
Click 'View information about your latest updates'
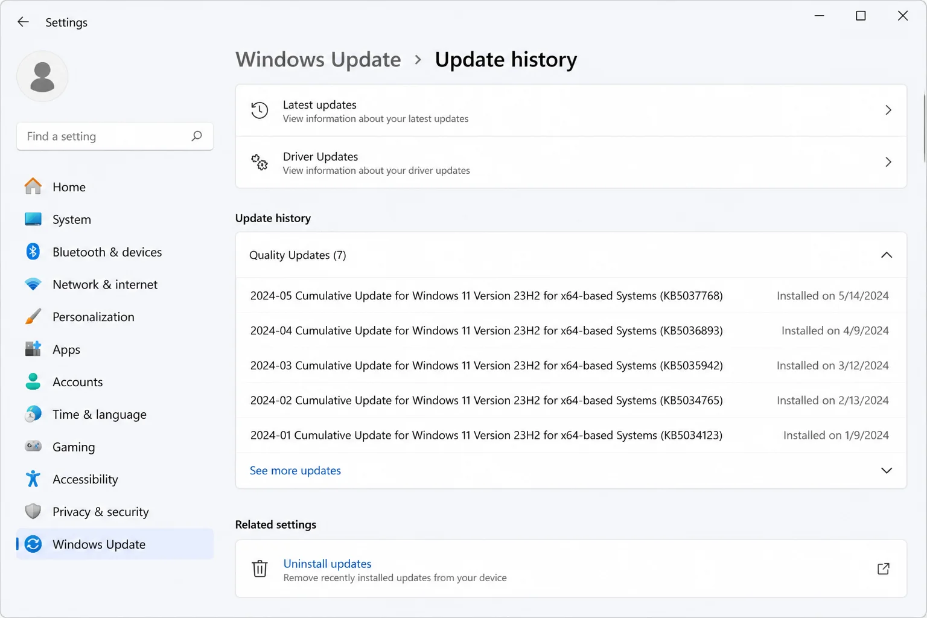(375, 119)
